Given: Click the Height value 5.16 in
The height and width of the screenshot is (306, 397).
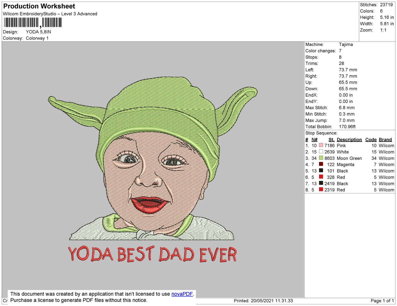Looking at the screenshot, I should coord(387,17).
